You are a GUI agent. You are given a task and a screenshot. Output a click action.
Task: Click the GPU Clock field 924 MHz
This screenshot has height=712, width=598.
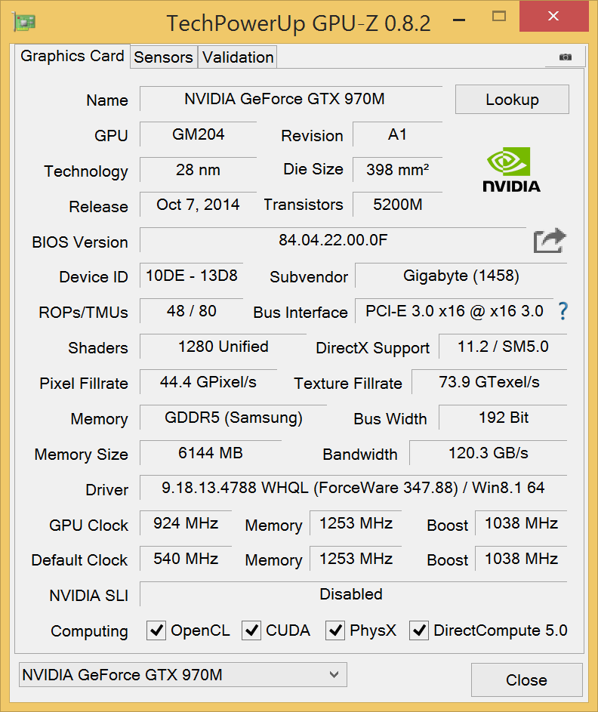pyautogui.click(x=186, y=523)
